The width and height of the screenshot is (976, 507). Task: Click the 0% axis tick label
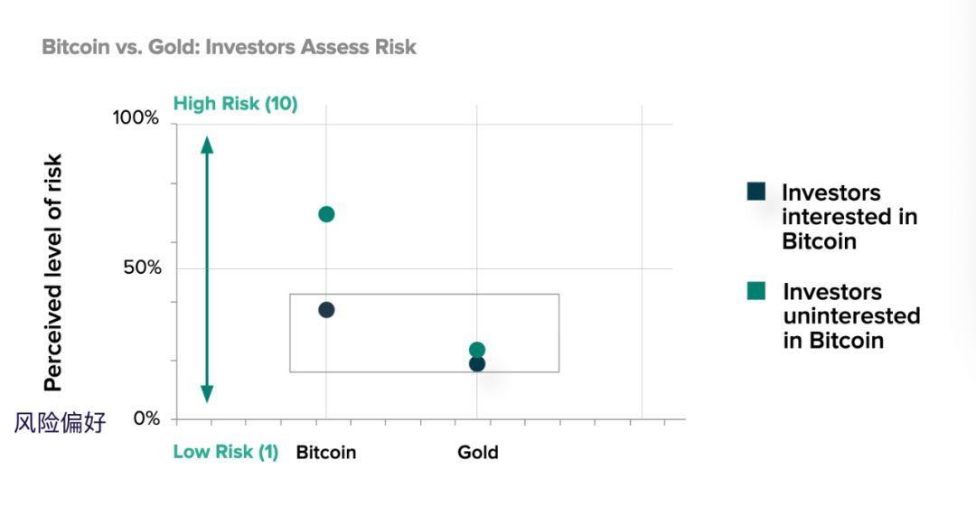[x=147, y=418]
